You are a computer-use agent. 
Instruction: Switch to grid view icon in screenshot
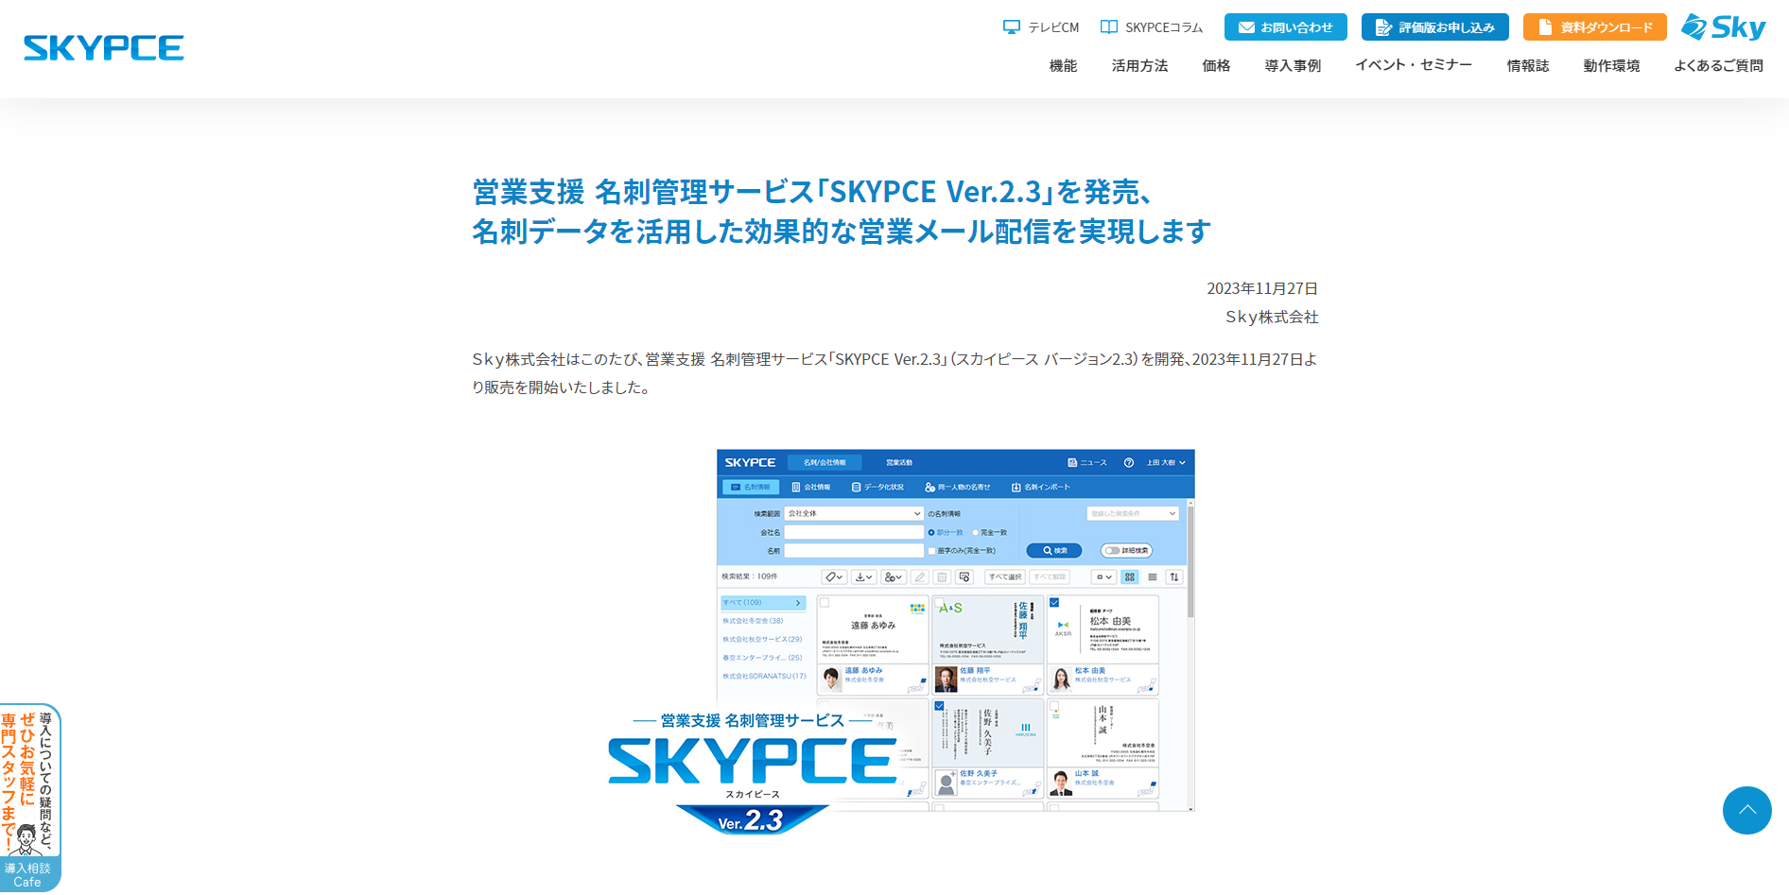click(1130, 577)
